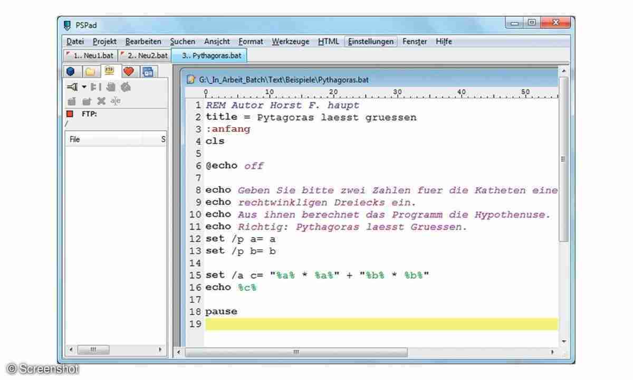Viewport: 633px width, 380px height.
Task: Click the red FTP status indicator square
Action: 70,113
